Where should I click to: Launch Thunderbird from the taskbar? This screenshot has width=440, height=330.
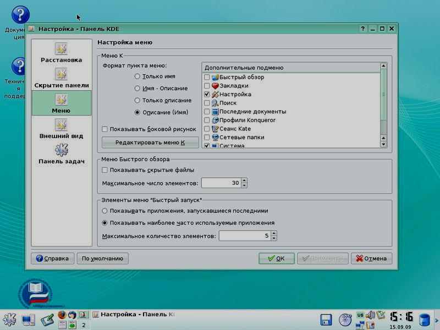point(72,315)
